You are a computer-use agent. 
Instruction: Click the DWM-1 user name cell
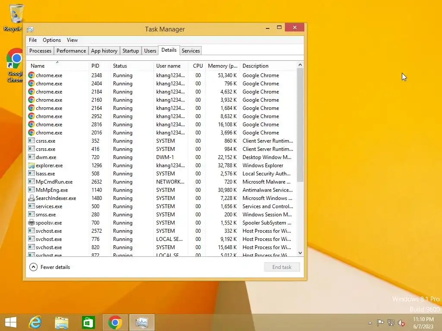click(165, 157)
